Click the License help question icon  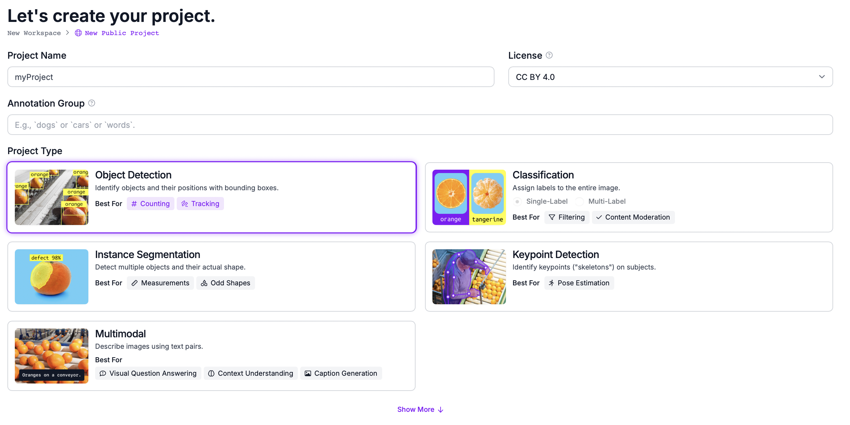coord(549,55)
